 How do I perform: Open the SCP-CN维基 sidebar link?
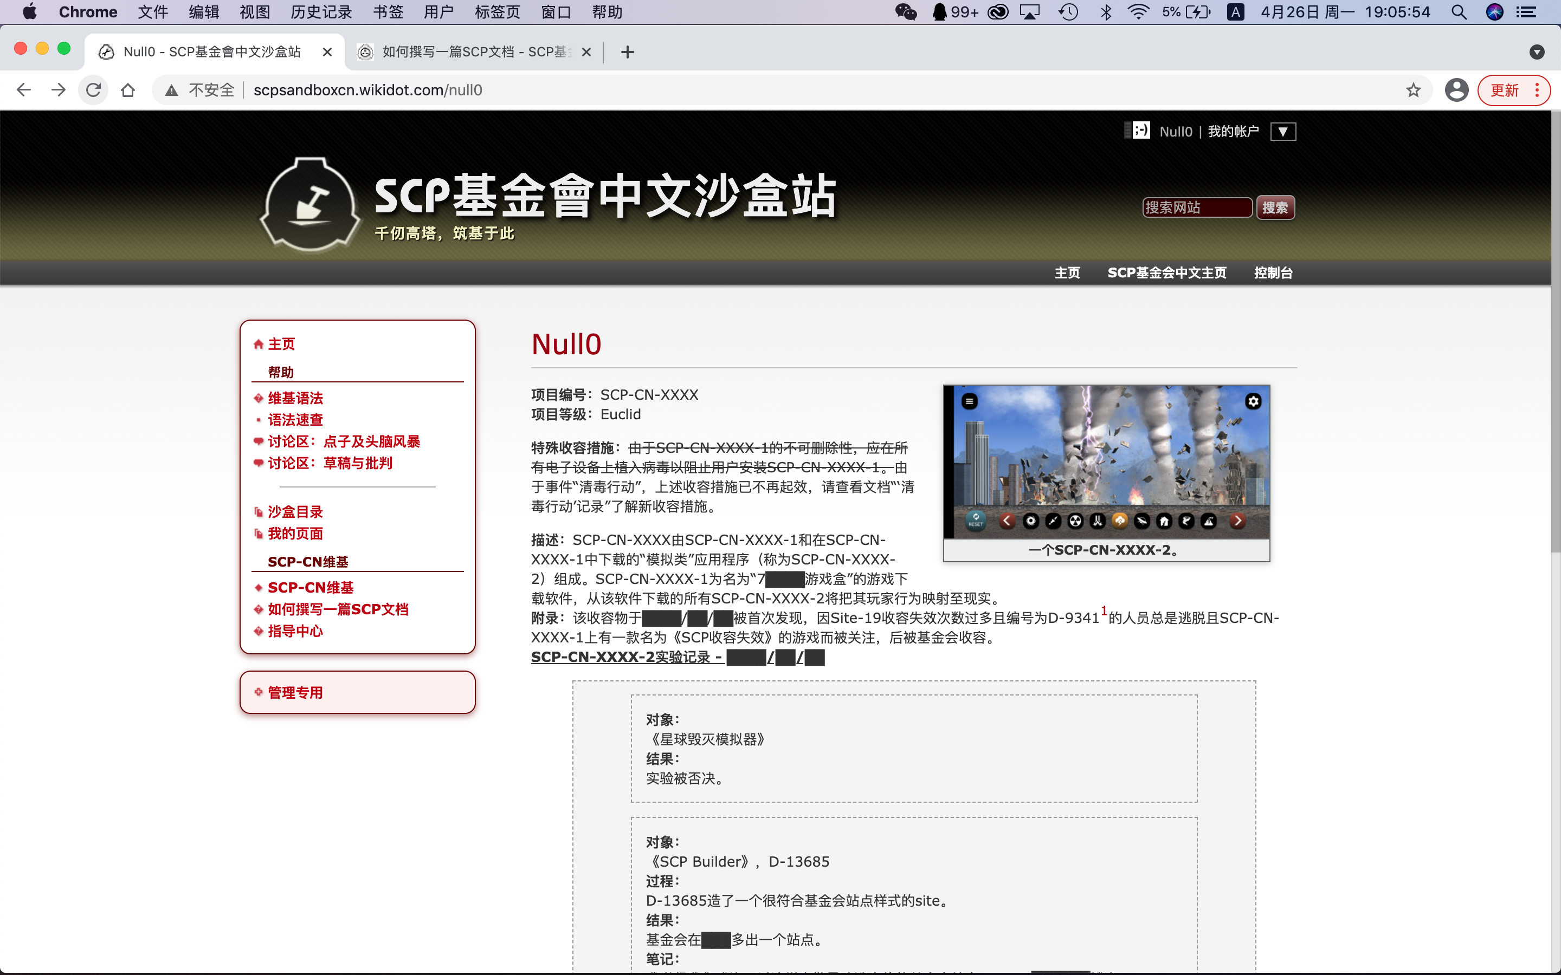tap(310, 588)
